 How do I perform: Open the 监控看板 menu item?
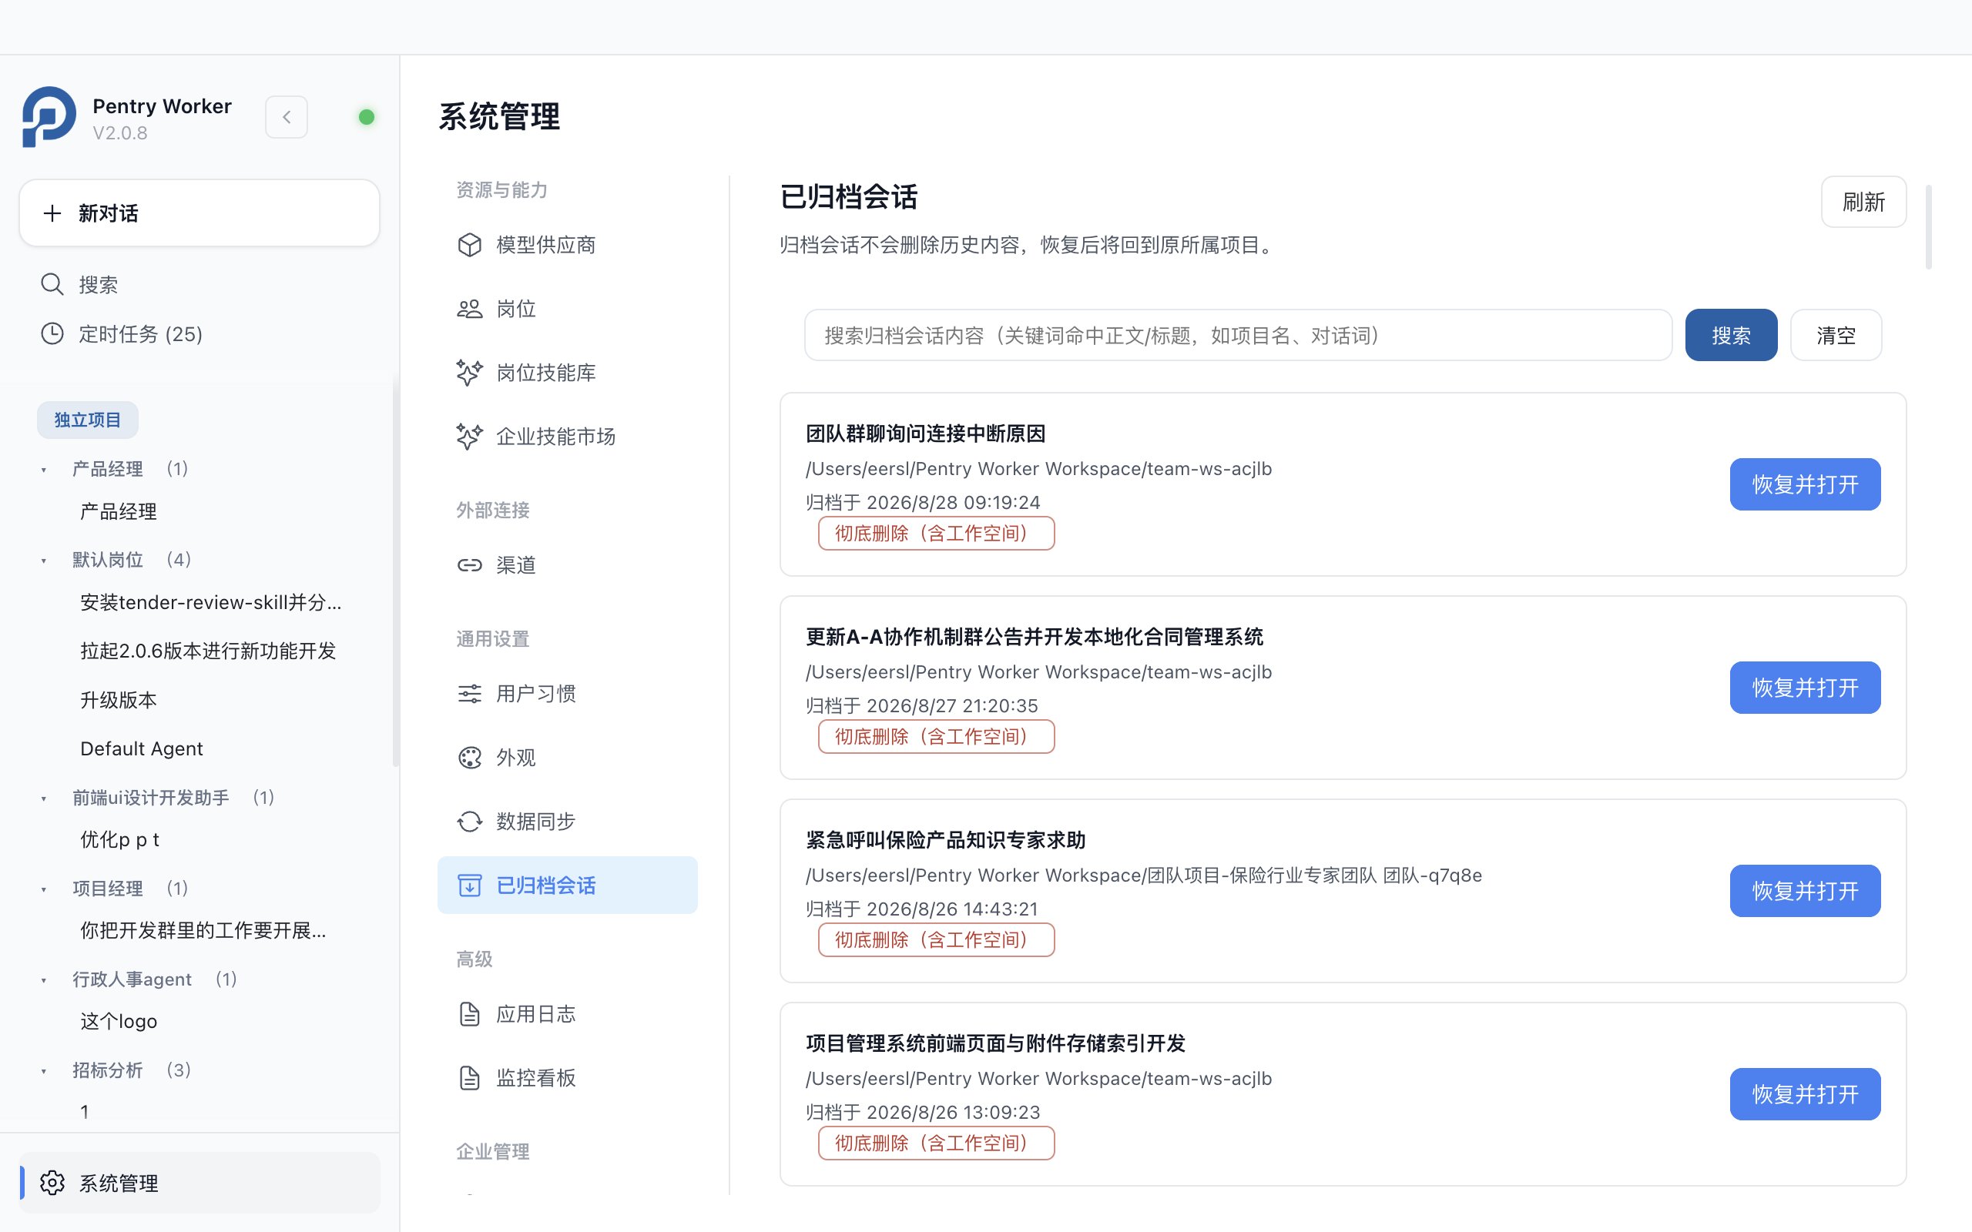pyautogui.click(x=567, y=1078)
